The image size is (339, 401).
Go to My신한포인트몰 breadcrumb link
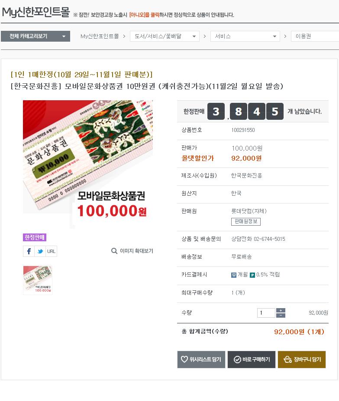[100, 36]
